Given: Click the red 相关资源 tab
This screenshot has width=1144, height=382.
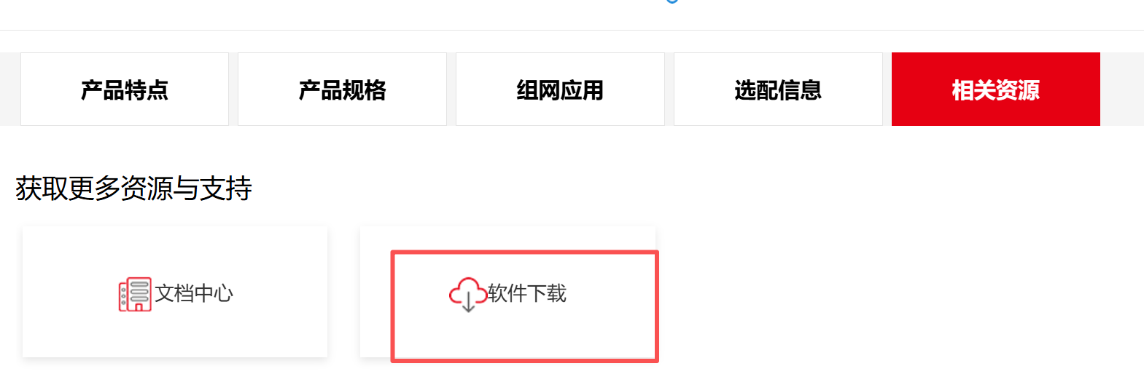Looking at the screenshot, I should coord(996,89).
